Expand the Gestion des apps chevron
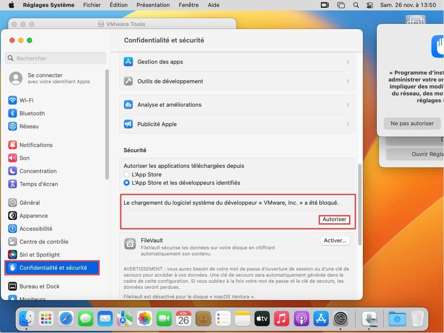Viewport: 444px width, 333px height. (x=348, y=62)
